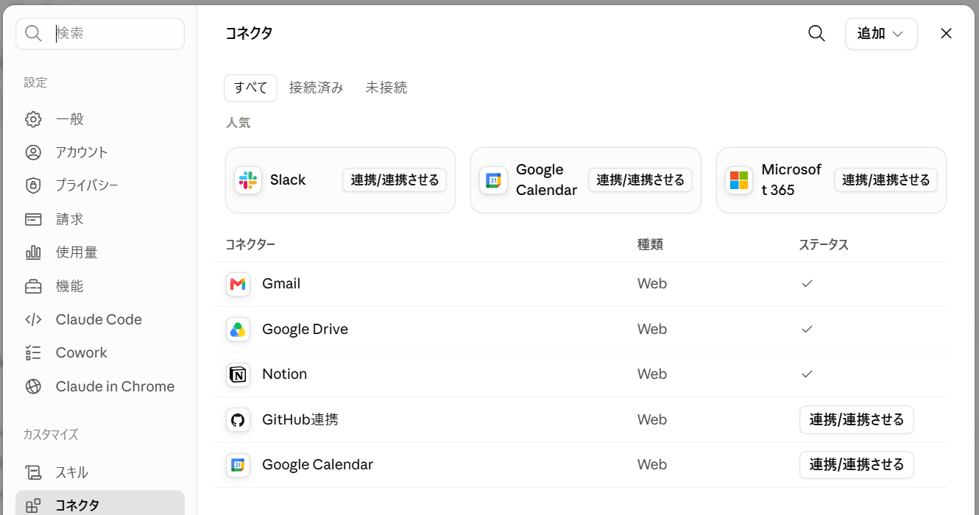Open the Claude in Chrome globe icon
Screen dimensions: 979x515
pyautogui.click(x=33, y=386)
